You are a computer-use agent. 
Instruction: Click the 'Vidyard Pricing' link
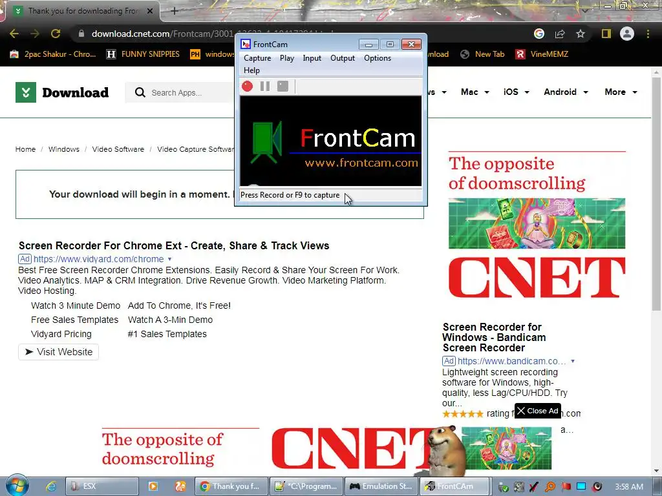pyautogui.click(x=61, y=334)
